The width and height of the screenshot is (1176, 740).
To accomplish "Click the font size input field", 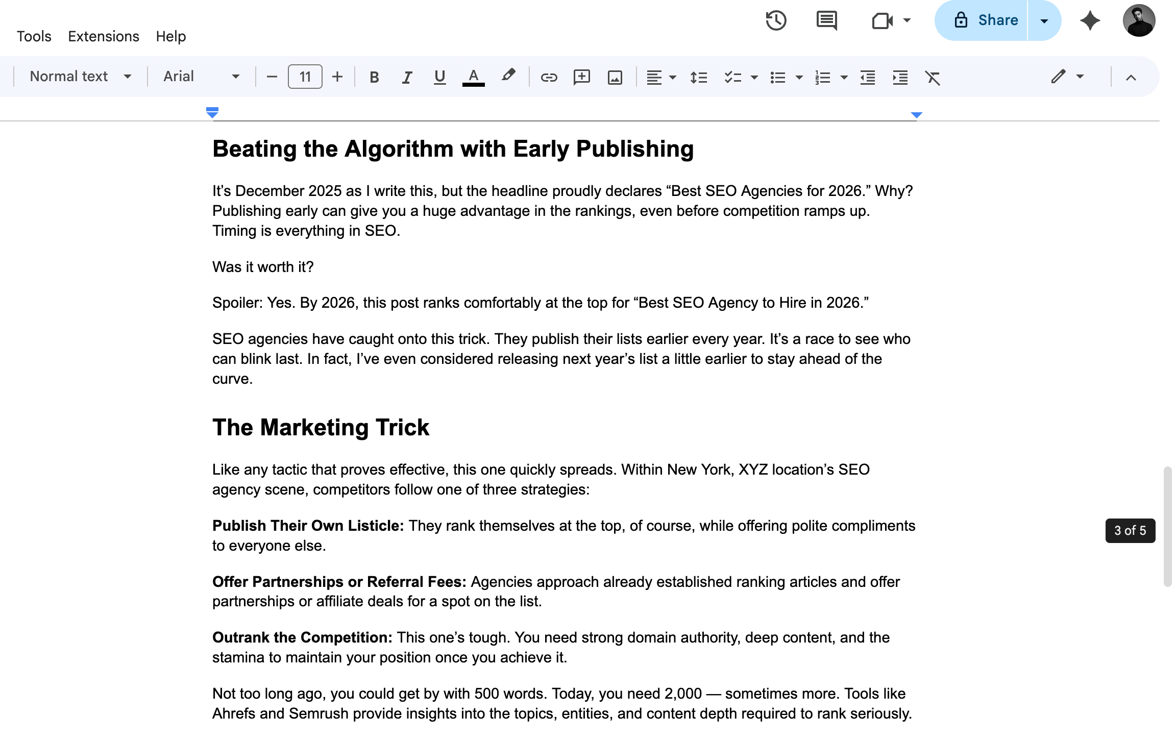I will point(305,77).
